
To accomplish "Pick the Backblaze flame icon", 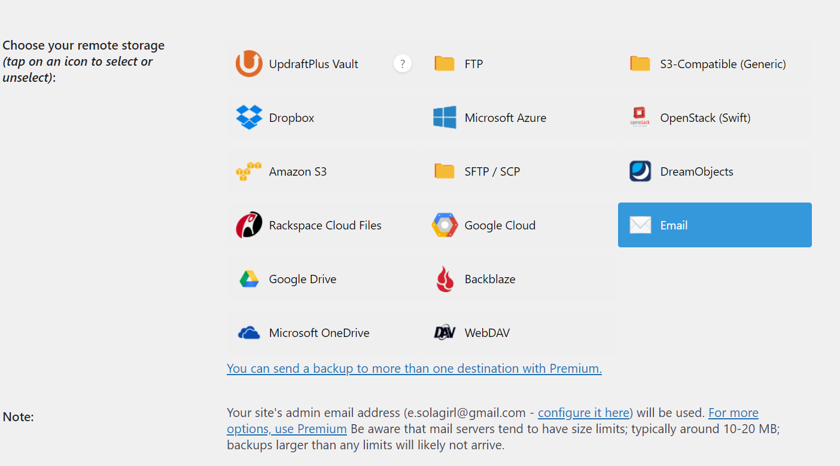I will [x=445, y=279].
